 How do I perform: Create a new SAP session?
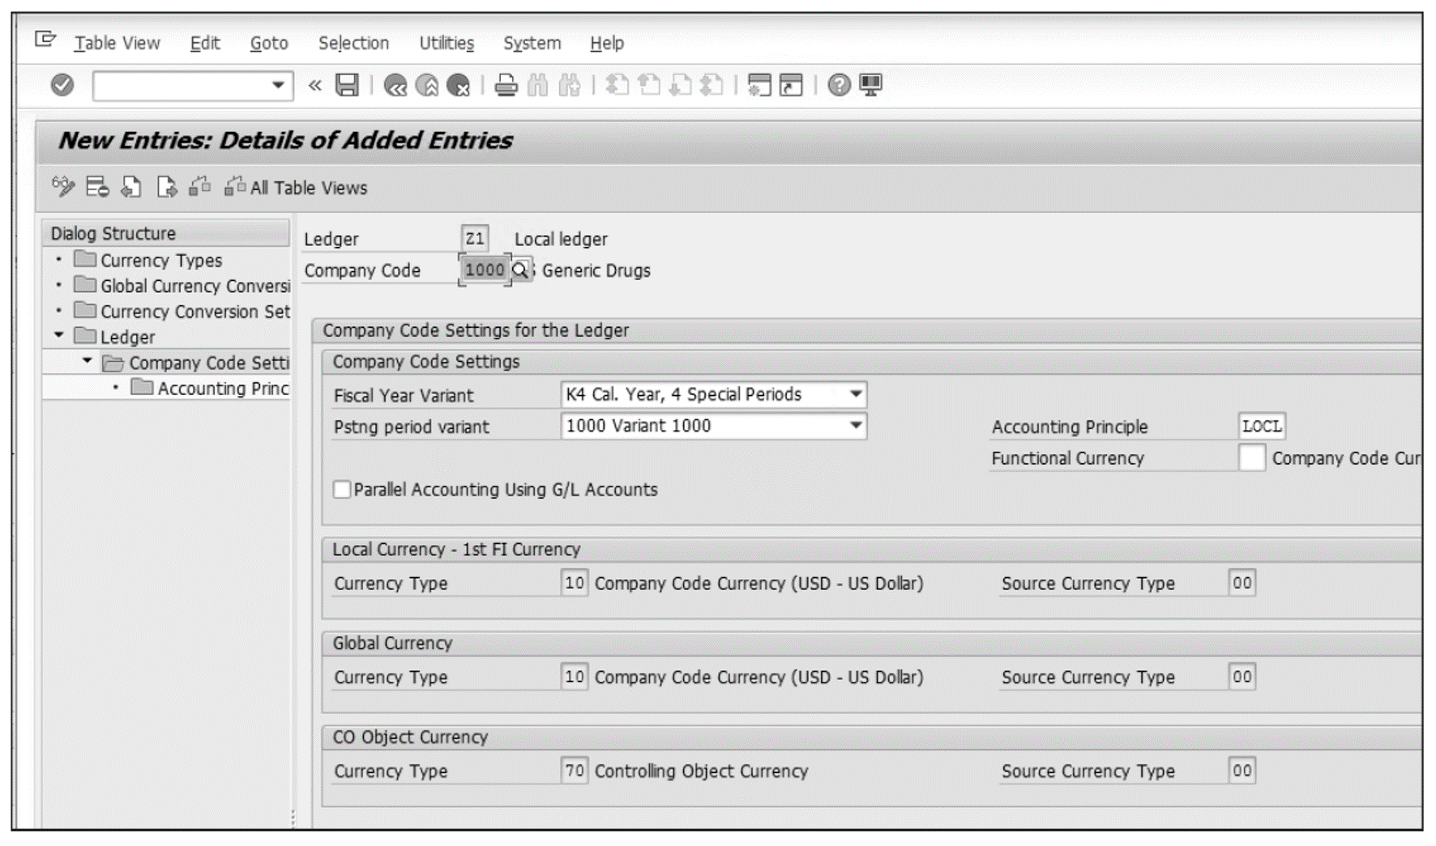point(758,85)
